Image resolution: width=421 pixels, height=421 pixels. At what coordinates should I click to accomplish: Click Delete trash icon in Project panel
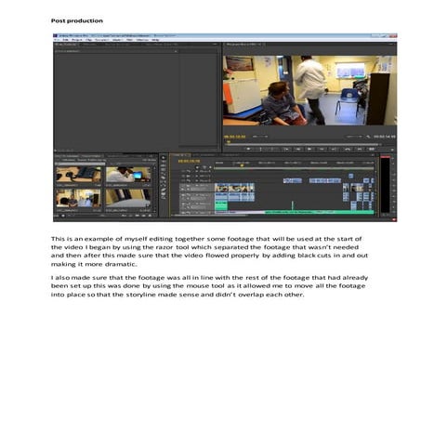pos(150,216)
